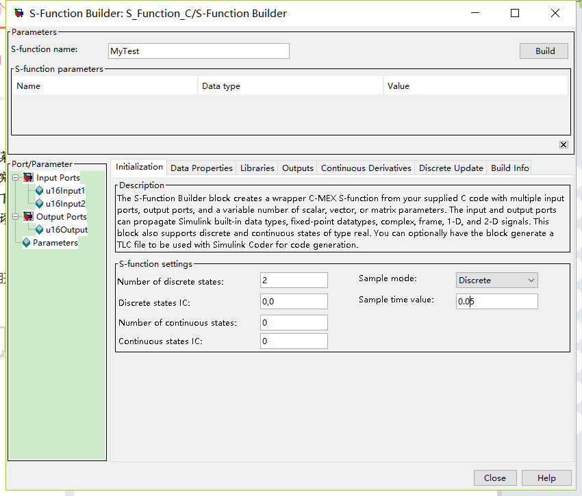Select the Output Ports tree item
The image size is (582, 496).
pyautogui.click(x=61, y=217)
